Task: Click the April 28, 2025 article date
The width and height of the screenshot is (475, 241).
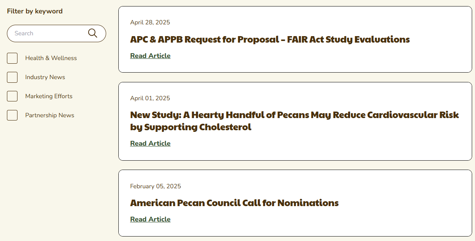Action: point(150,22)
